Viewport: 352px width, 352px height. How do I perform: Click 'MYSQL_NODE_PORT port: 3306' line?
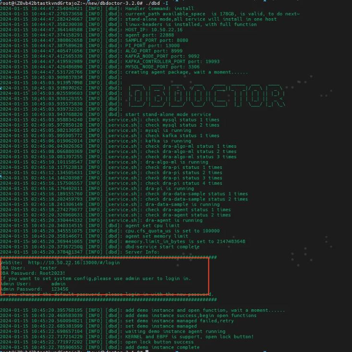click(x=162, y=67)
